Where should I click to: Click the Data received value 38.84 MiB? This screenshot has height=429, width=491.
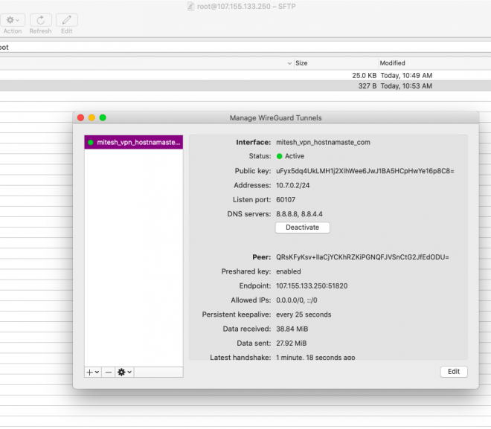coord(292,329)
